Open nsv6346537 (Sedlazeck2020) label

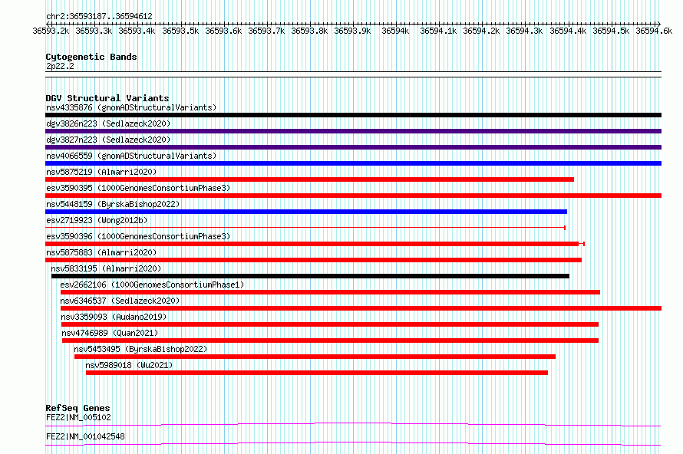coord(120,301)
